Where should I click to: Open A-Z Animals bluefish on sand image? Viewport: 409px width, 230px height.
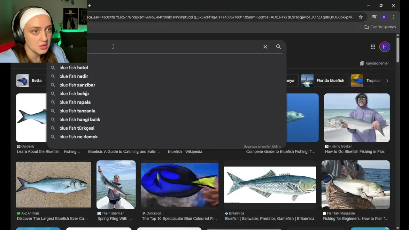point(53,185)
